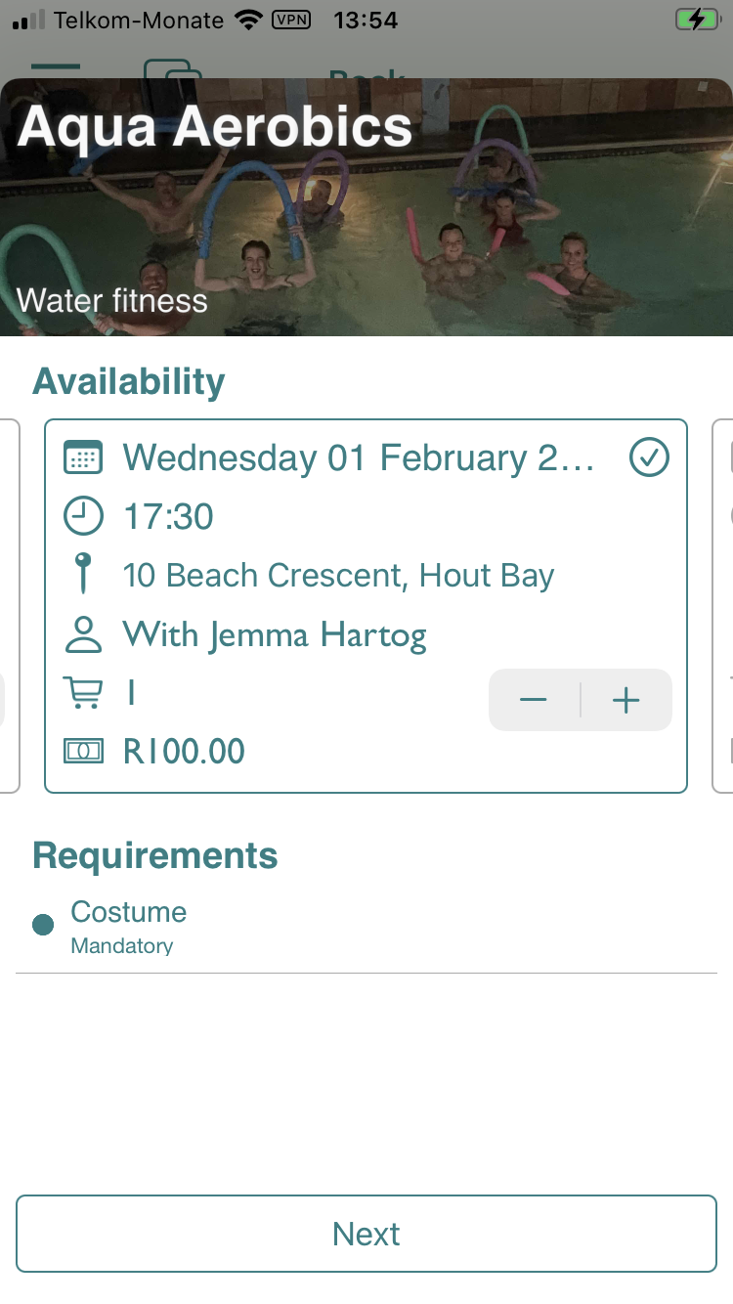This screenshot has height=1304, width=733.
Task: Select the previous availability card on left
Action: coord(10,606)
